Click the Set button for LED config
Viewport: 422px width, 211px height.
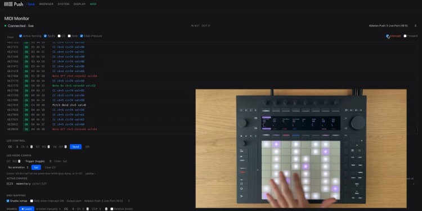pyautogui.click(x=36, y=168)
